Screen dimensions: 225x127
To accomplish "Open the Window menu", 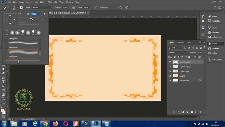I will pyautogui.click(x=70, y=2).
